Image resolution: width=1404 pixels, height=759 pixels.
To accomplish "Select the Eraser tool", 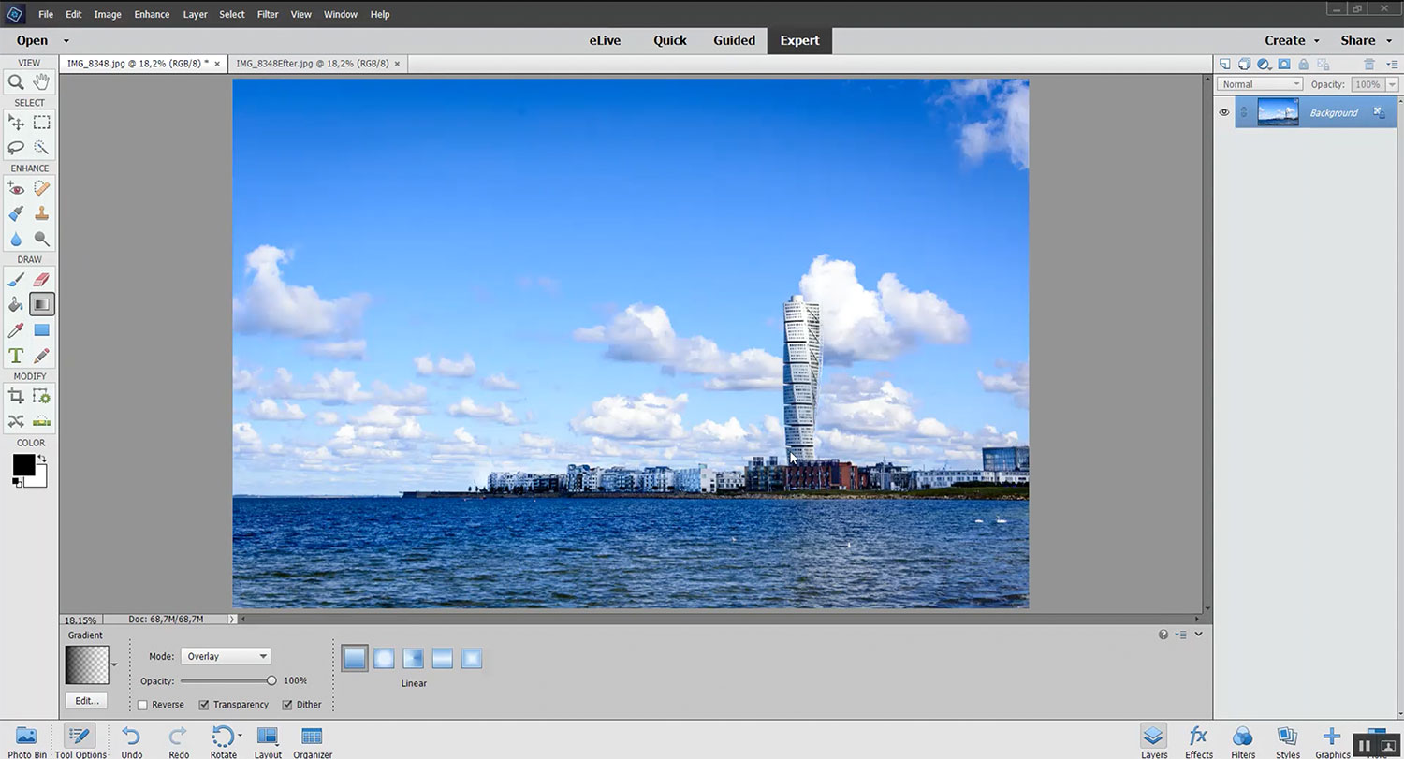I will [x=41, y=279].
